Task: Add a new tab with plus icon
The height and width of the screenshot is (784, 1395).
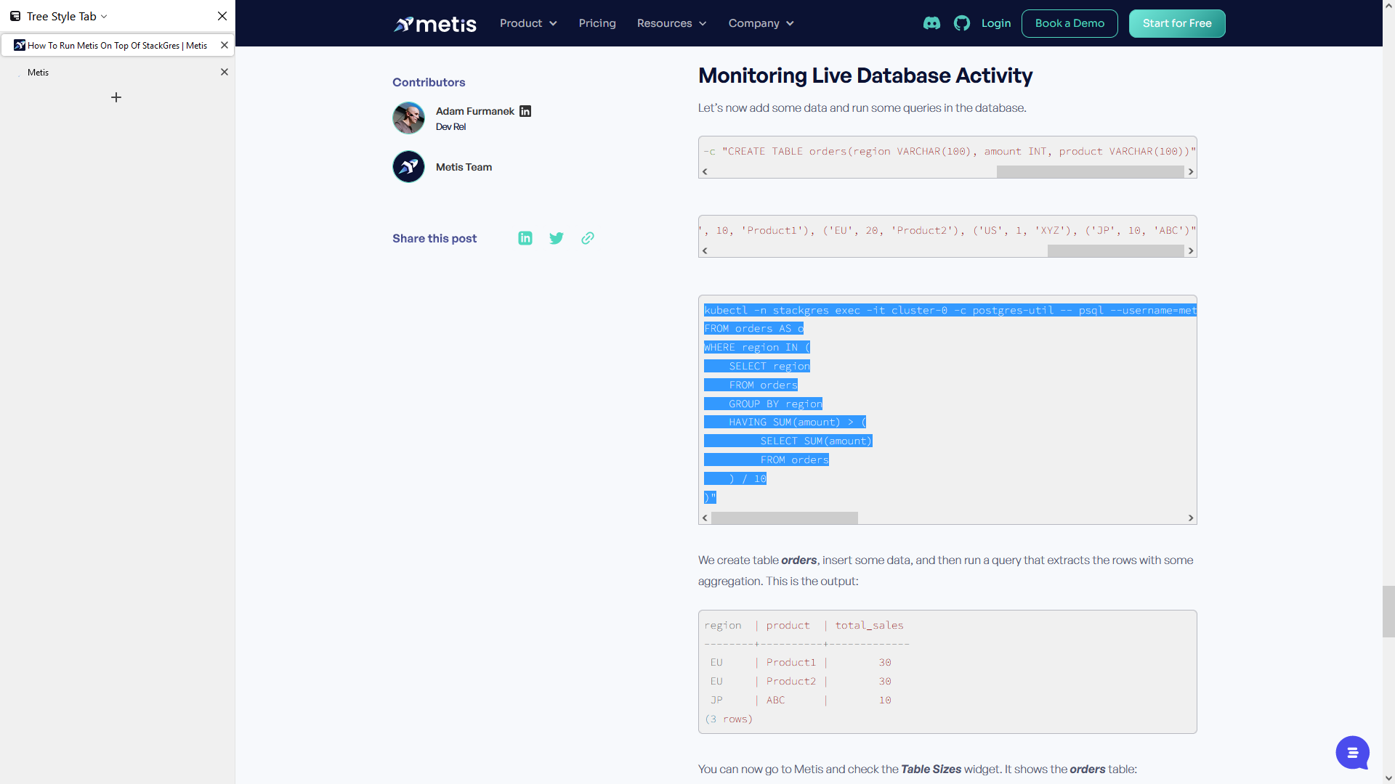Action: point(116,97)
